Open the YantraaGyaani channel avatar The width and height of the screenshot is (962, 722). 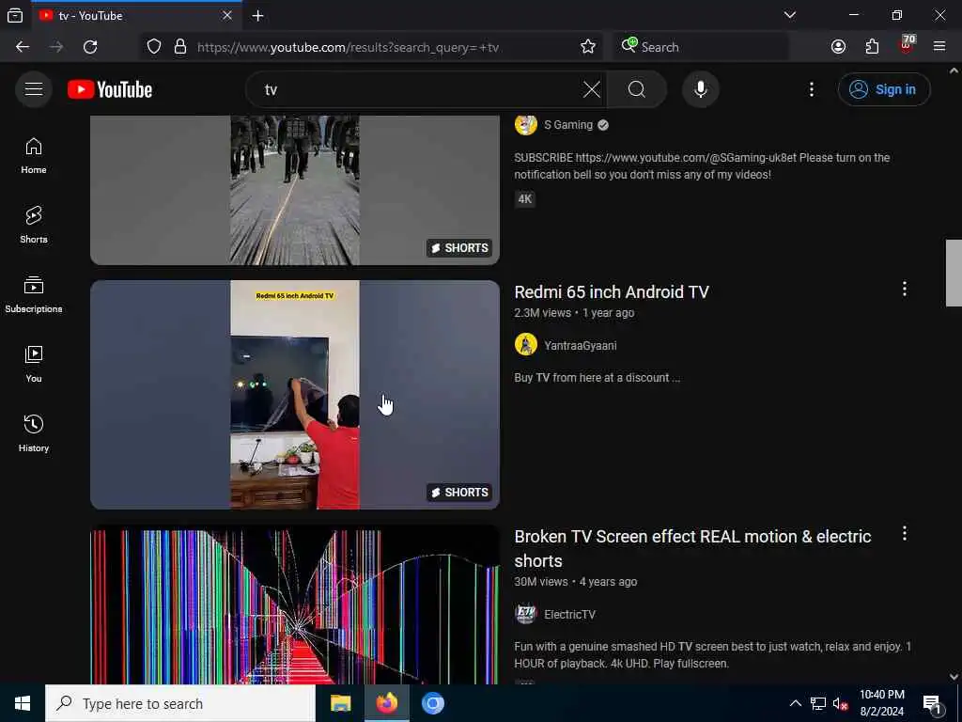526,345
